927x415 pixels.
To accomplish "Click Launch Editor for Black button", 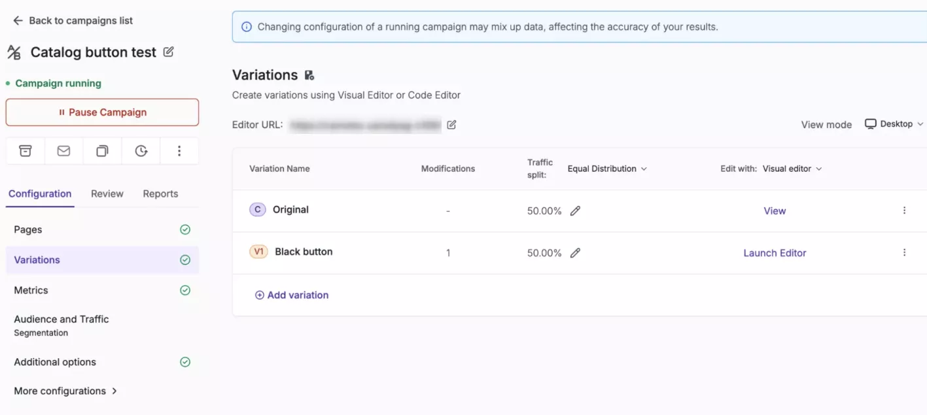I will [x=775, y=253].
